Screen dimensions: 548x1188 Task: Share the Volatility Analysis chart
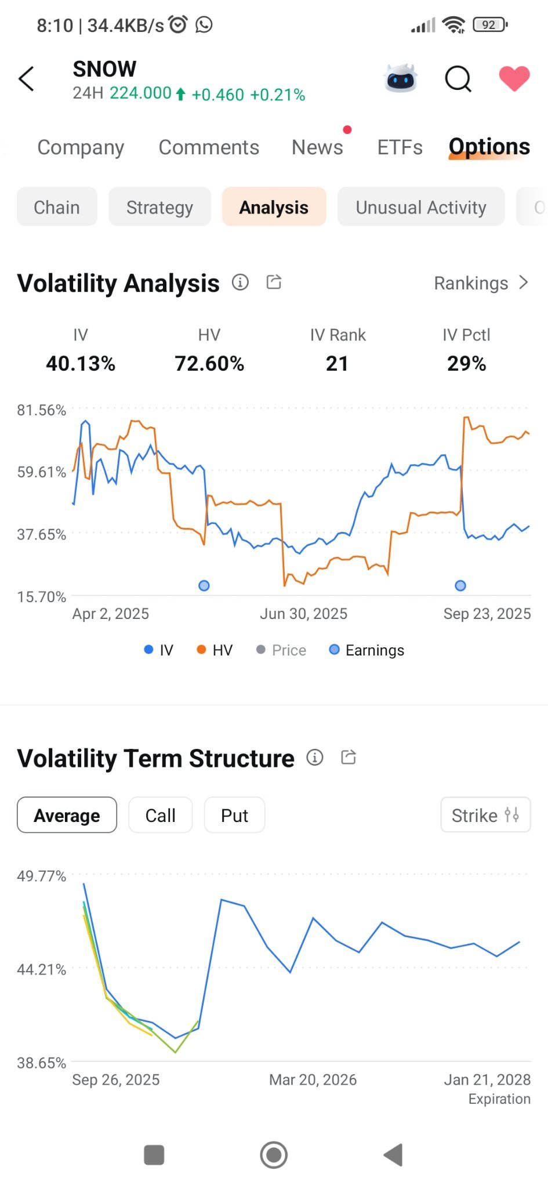click(x=274, y=282)
